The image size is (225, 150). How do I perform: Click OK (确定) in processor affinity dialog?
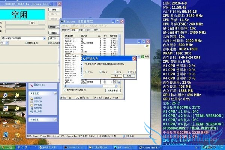point(116,75)
